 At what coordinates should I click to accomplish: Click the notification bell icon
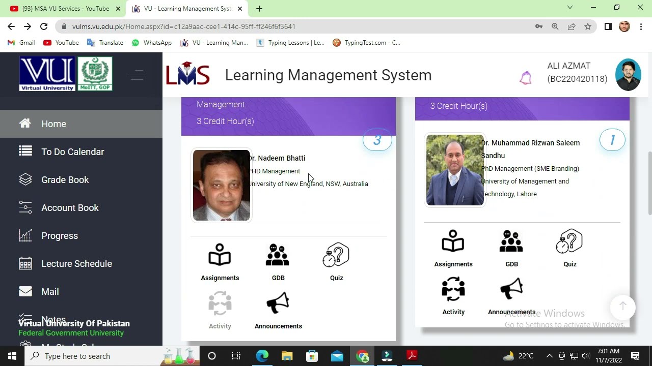point(526,78)
